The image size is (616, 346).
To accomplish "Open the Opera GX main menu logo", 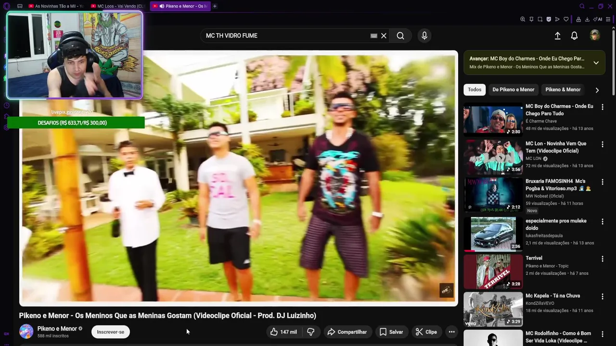I will click(x=6, y=6).
